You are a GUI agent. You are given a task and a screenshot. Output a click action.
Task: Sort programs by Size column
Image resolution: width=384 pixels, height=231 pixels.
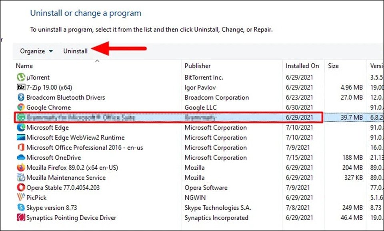[x=333, y=66]
